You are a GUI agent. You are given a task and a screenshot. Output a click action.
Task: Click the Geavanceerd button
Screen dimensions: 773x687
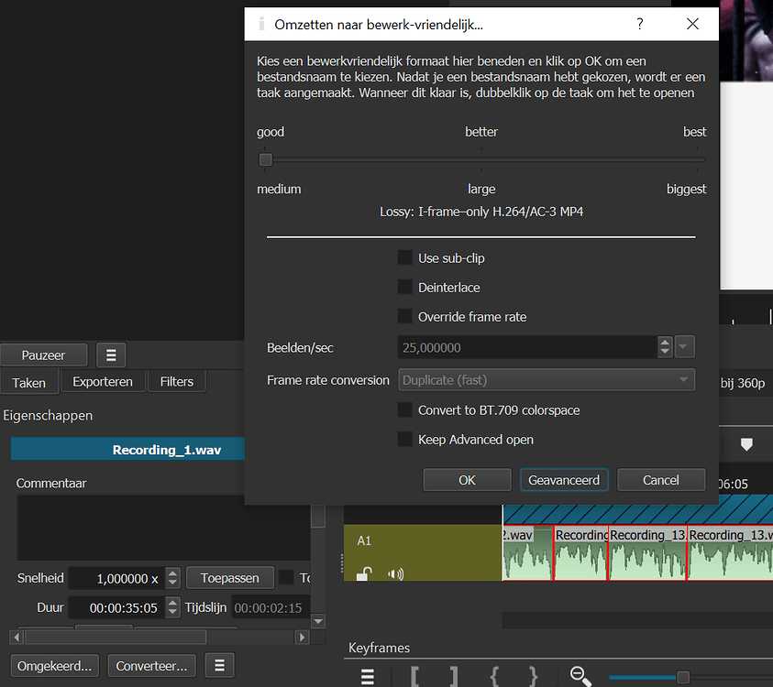(564, 479)
